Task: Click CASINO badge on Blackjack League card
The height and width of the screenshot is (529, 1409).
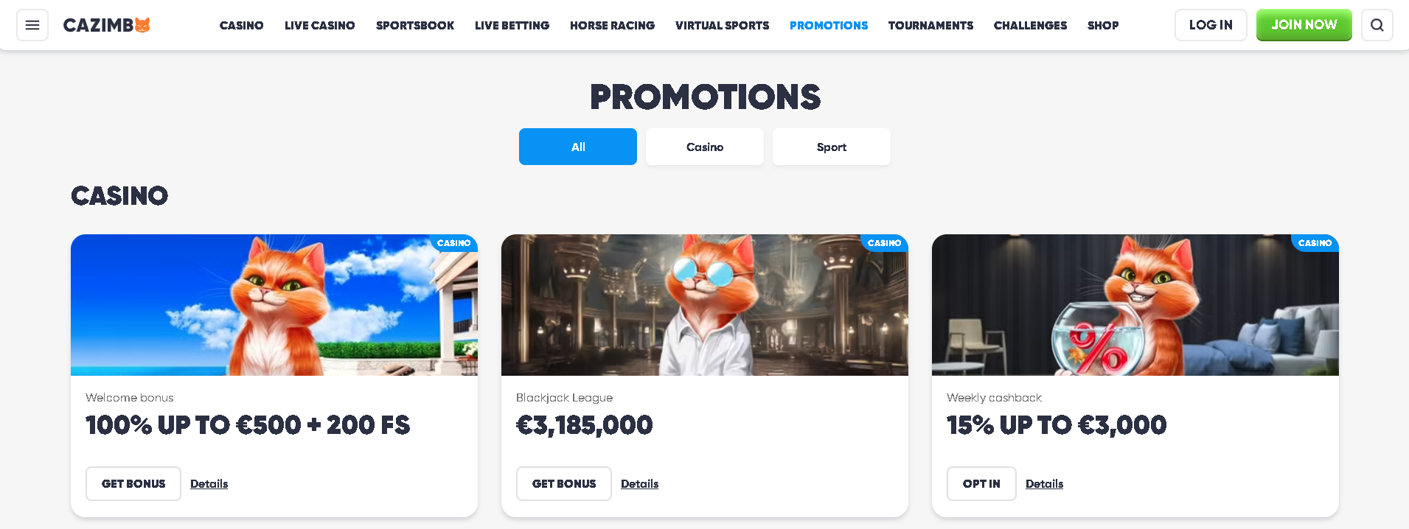Action: pos(884,243)
